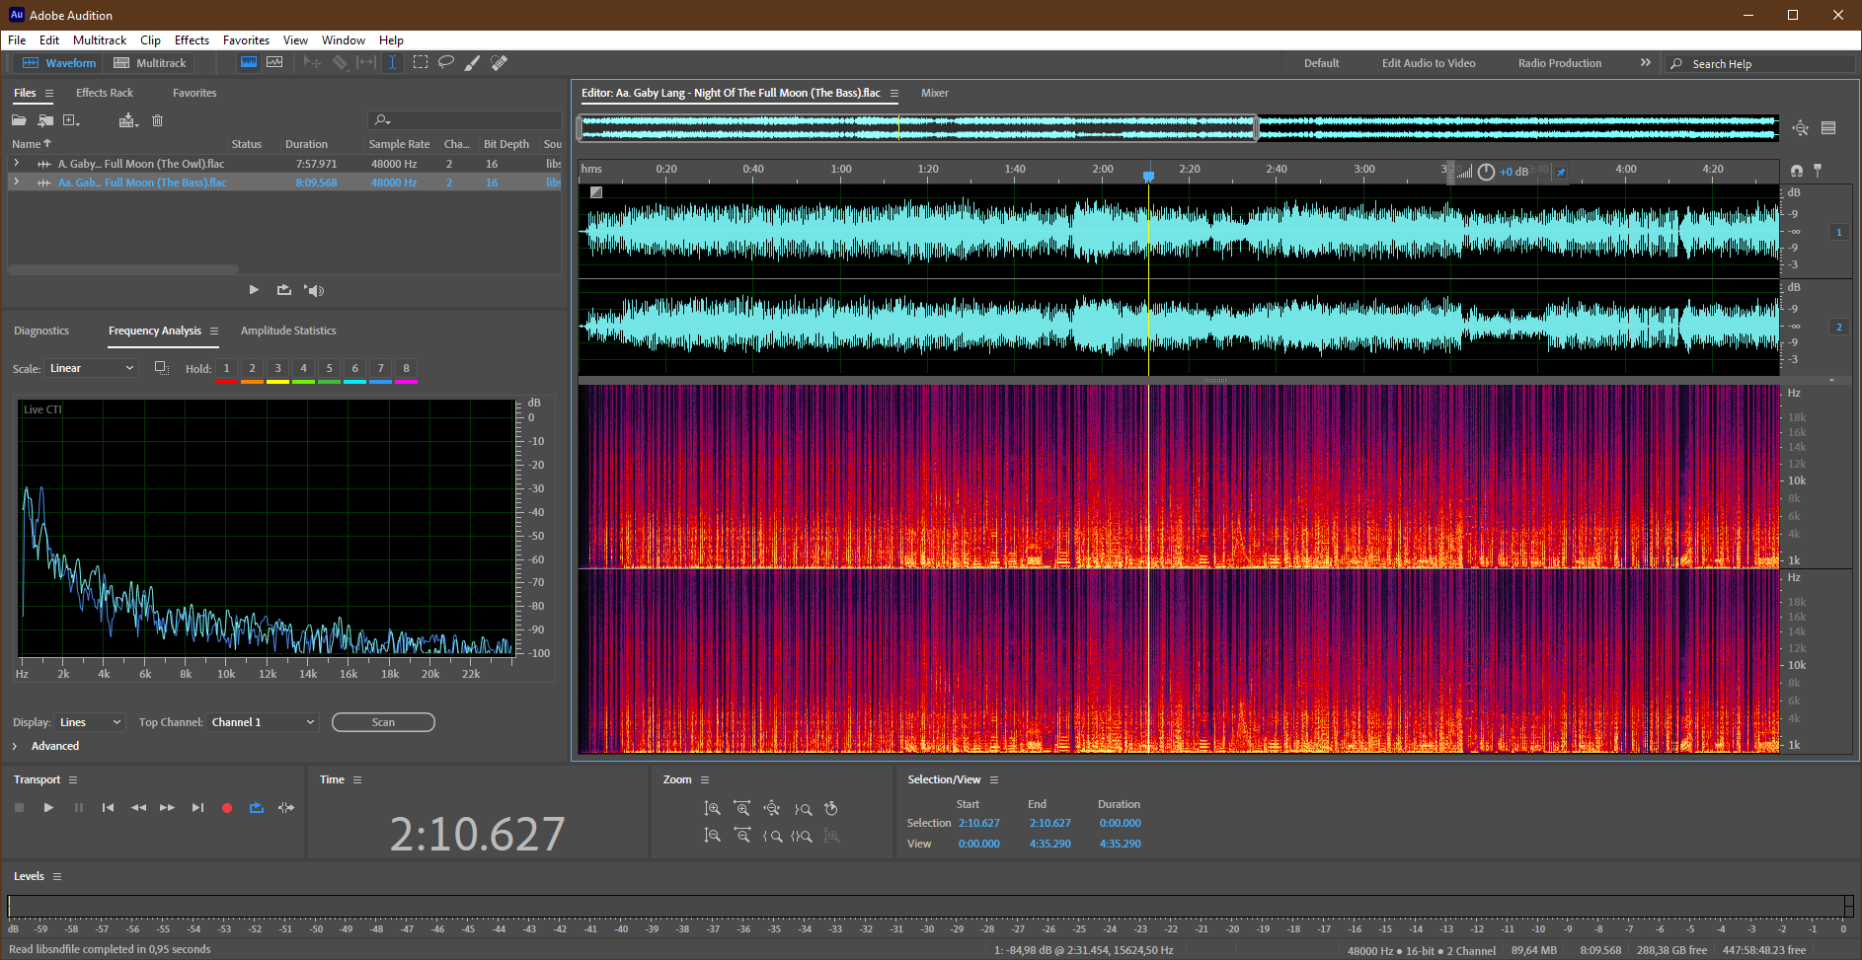Expand the Advanced section
Image resolution: width=1862 pixels, height=960 pixels.
pos(15,746)
